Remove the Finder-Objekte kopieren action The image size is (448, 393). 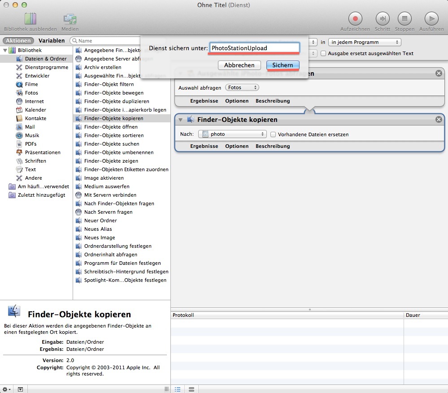click(x=439, y=120)
